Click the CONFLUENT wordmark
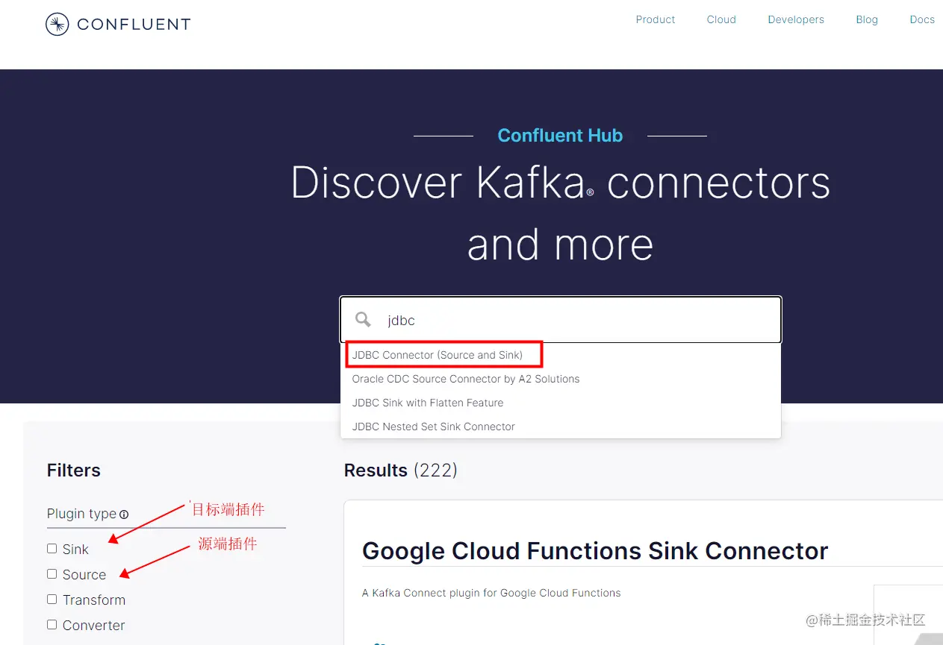Image resolution: width=943 pixels, height=645 pixels. point(134,25)
